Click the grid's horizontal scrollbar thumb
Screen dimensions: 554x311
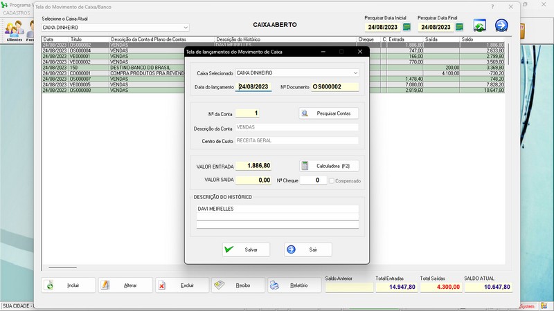coord(62,267)
